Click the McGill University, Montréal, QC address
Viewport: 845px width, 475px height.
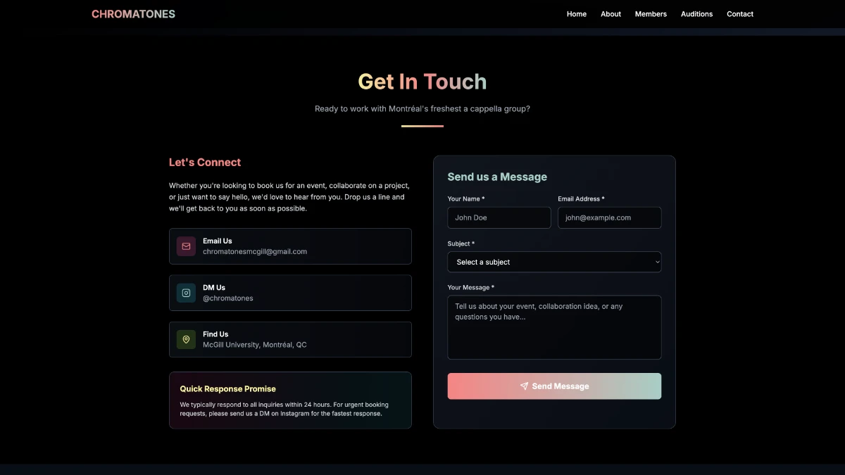255,345
